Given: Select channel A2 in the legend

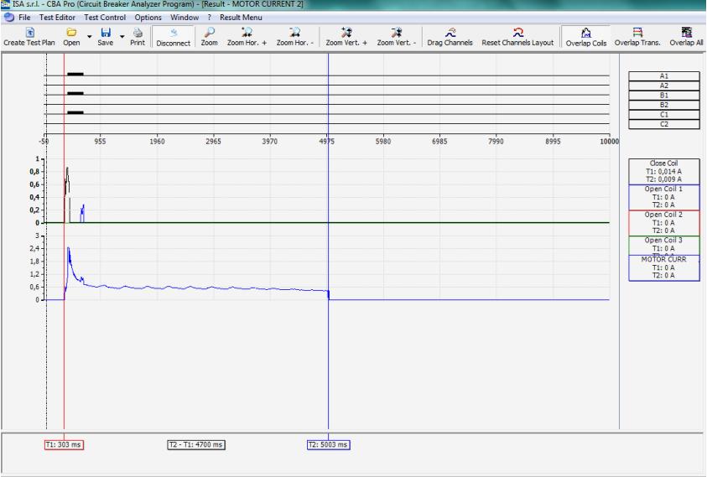Looking at the screenshot, I should (x=663, y=86).
